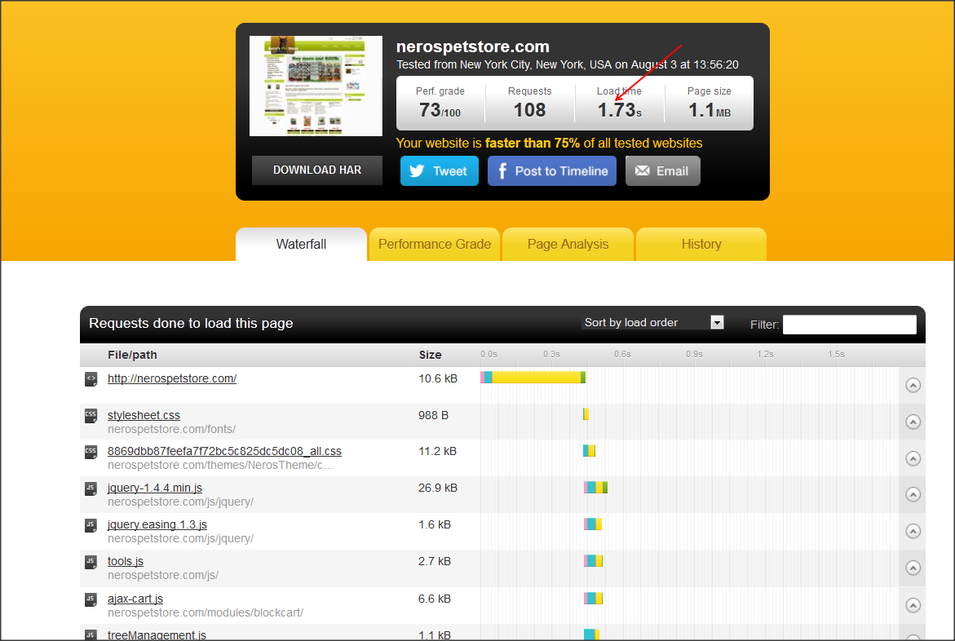The height and width of the screenshot is (641, 955).
Task: Open the ajax-cart.js link
Action: (x=135, y=599)
